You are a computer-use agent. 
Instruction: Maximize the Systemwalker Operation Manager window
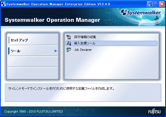pos(156,4)
